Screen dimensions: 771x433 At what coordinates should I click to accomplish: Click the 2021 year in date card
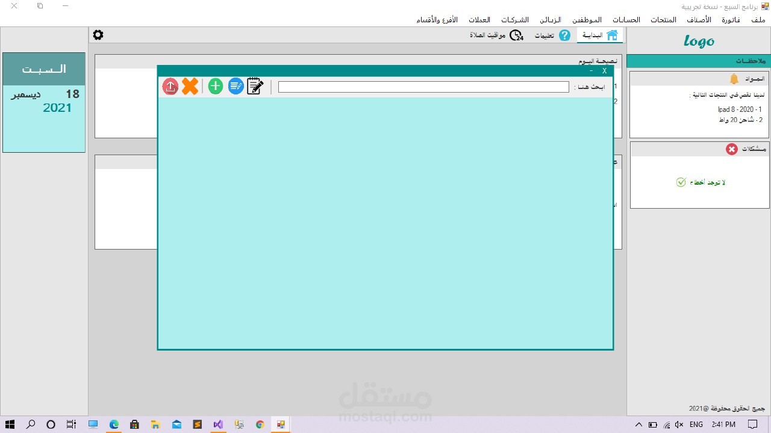click(x=57, y=108)
